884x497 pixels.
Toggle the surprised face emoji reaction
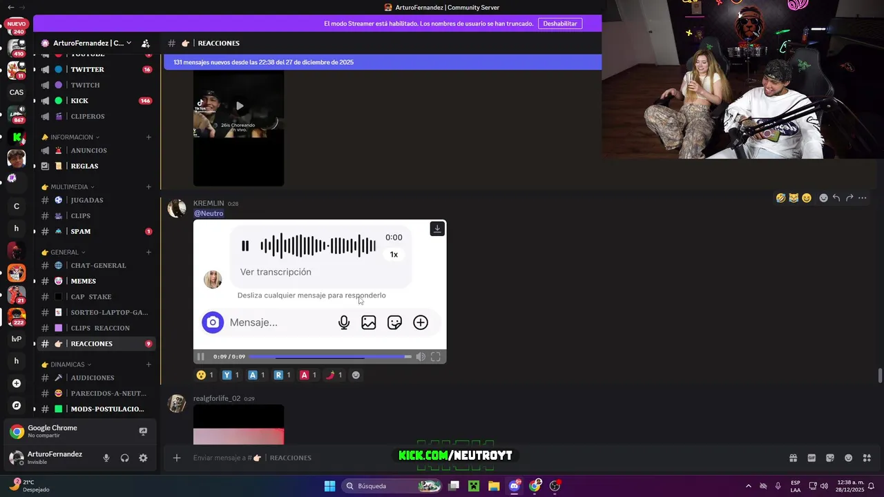pyautogui.click(x=205, y=375)
